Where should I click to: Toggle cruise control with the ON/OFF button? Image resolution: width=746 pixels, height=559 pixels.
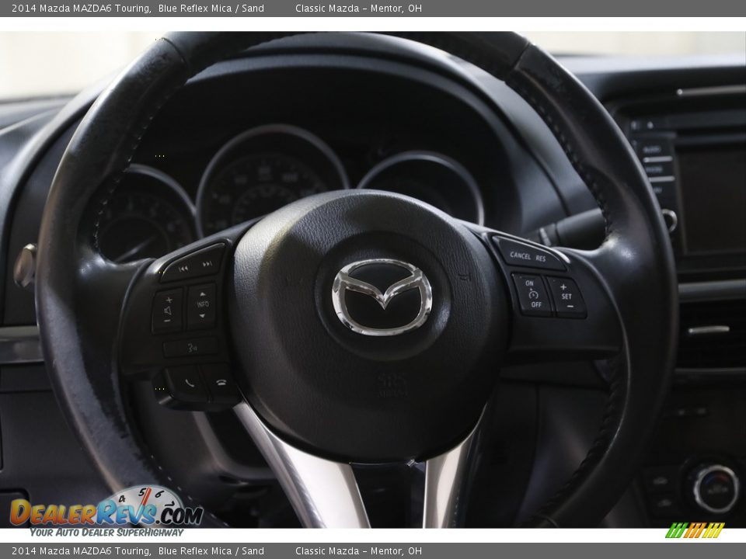click(x=533, y=294)
